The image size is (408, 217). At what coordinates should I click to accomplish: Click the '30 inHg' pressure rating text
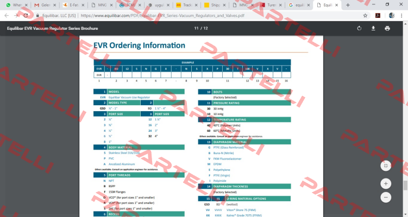pos(218,108)
